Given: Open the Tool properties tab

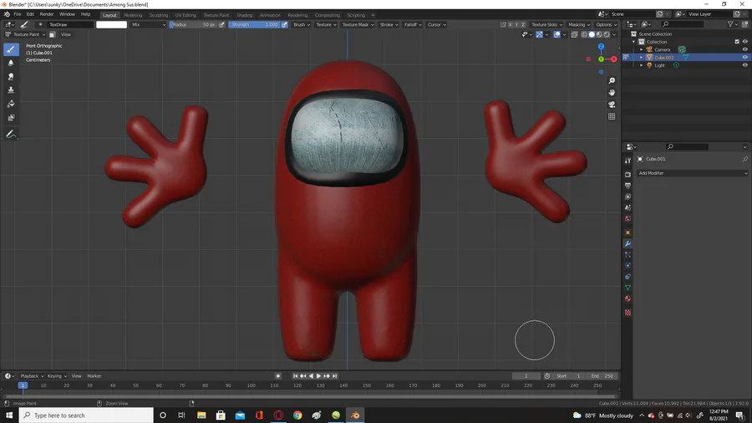Looking at the screenshot, I should [628, 161].
